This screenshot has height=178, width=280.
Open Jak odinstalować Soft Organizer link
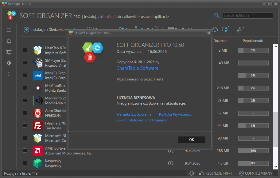point(142,120)
